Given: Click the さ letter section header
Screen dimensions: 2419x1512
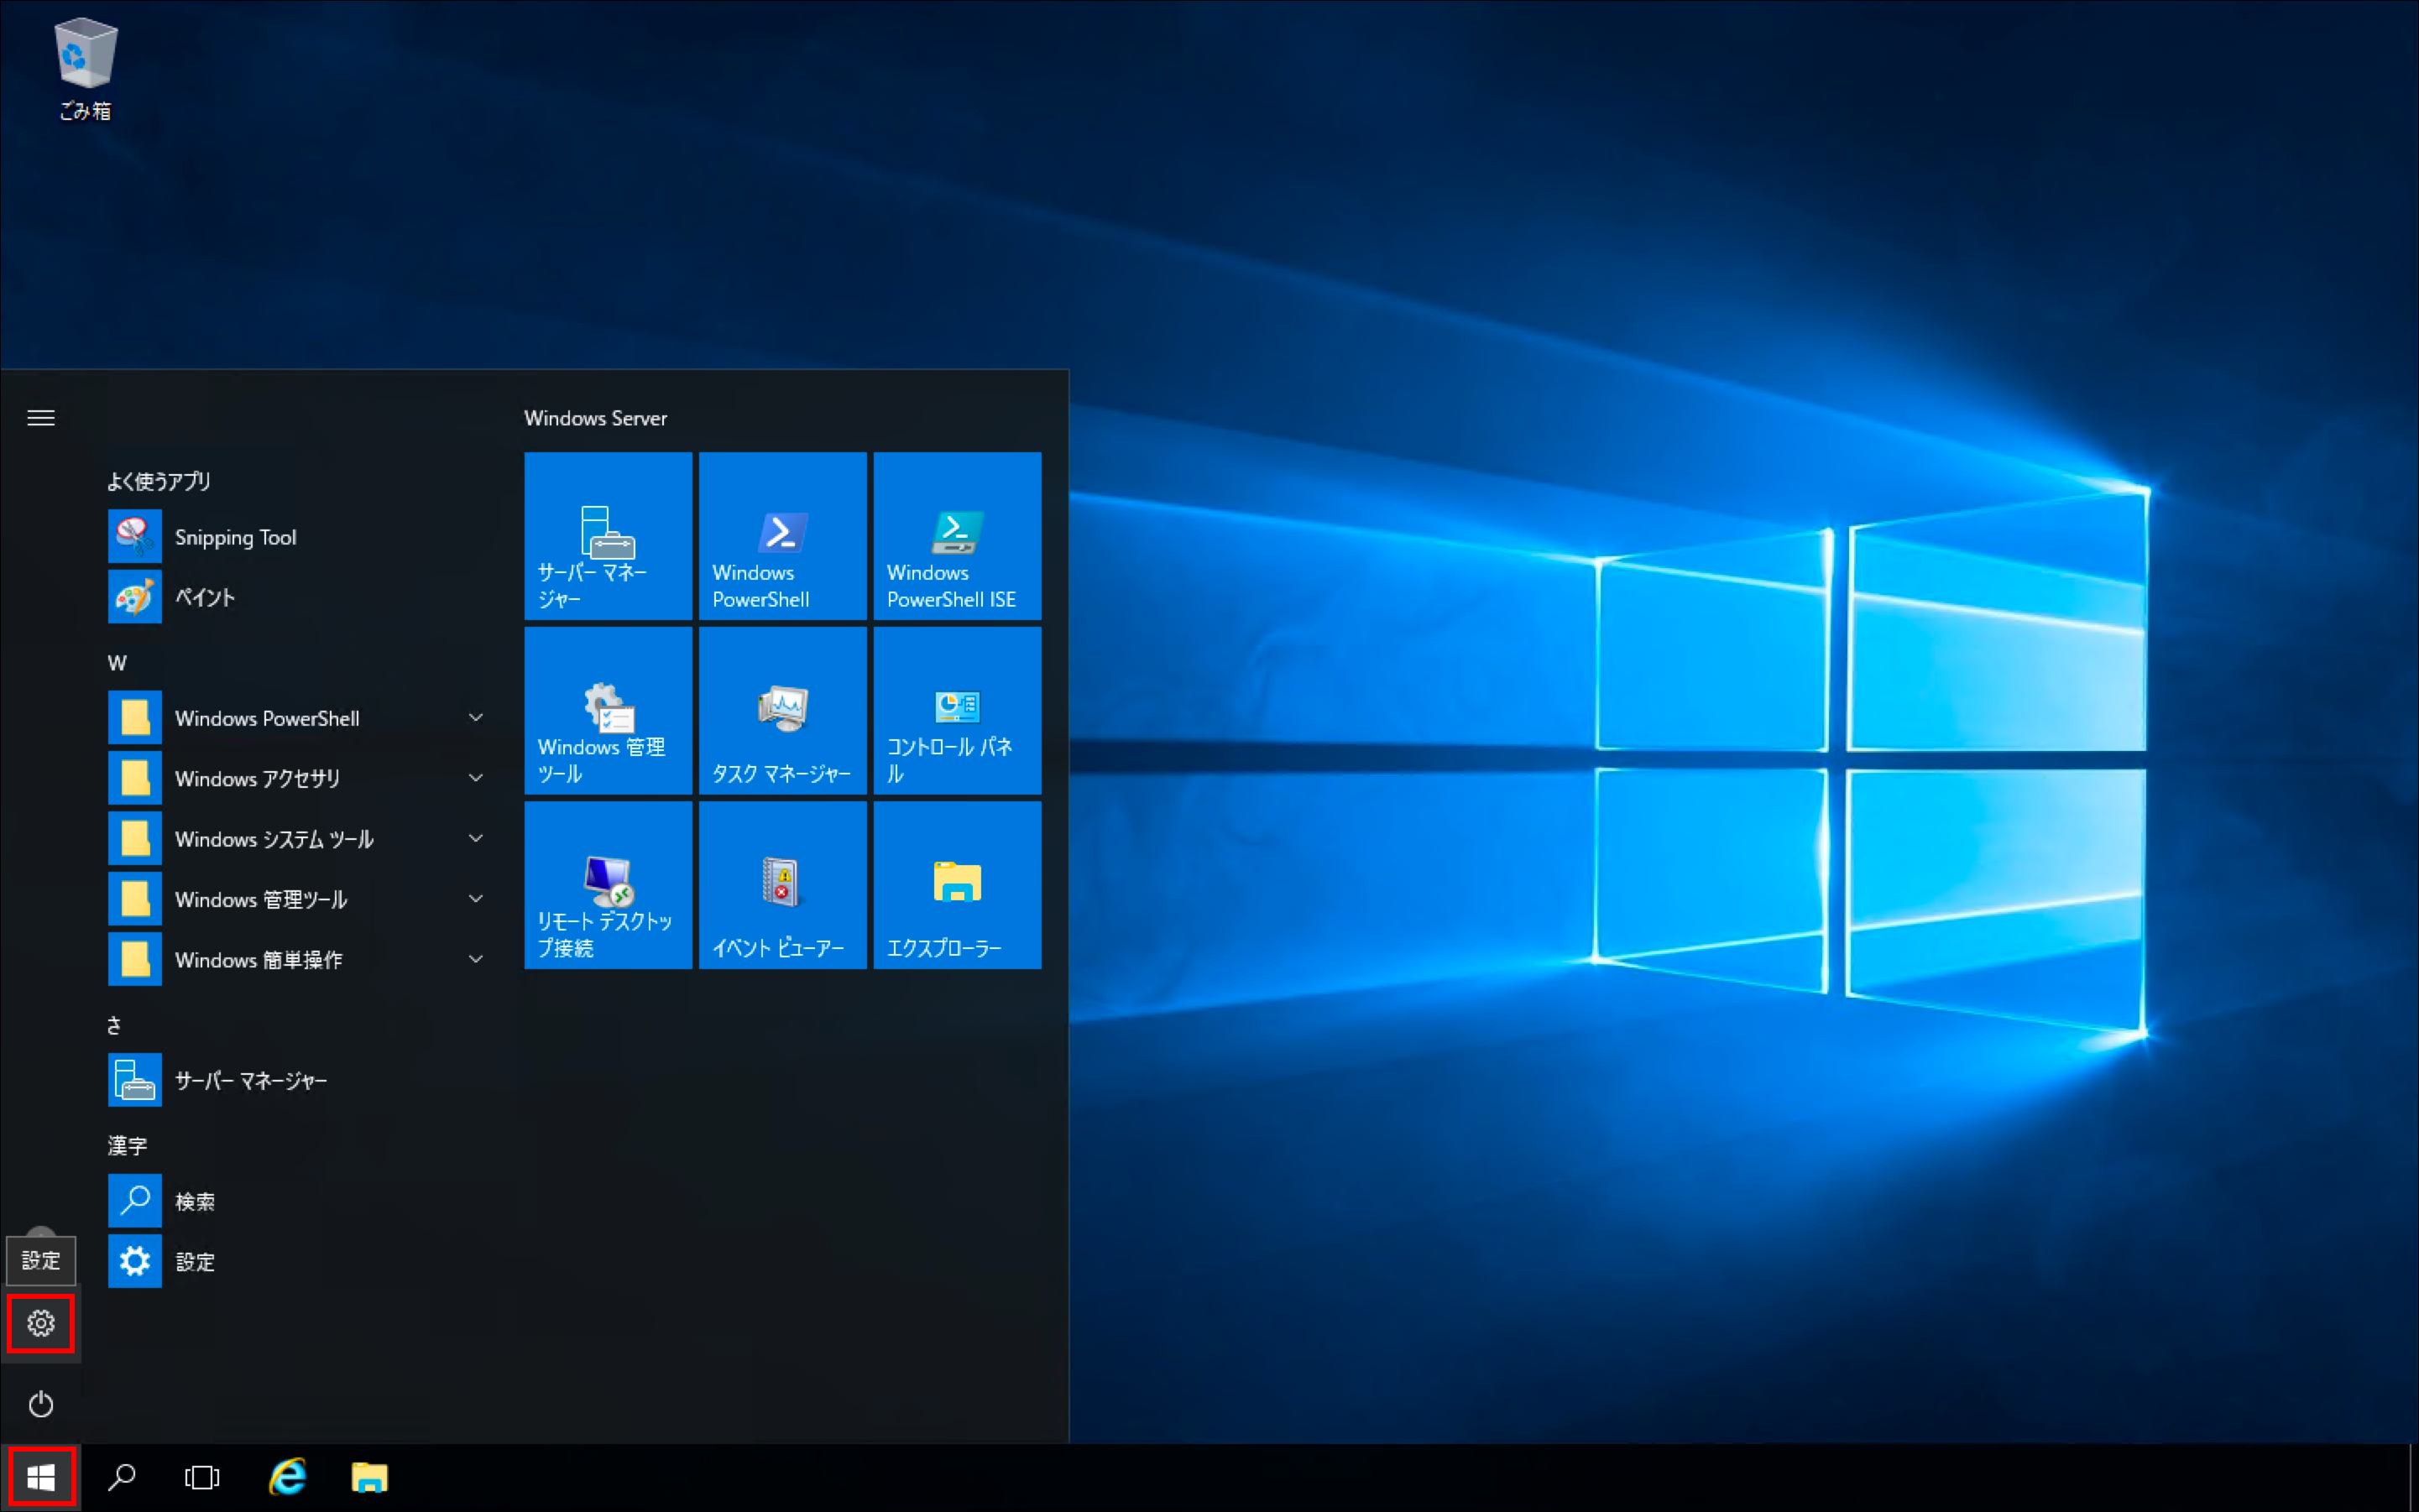Looking at the screenshot, I should (x=114, y=1025).
